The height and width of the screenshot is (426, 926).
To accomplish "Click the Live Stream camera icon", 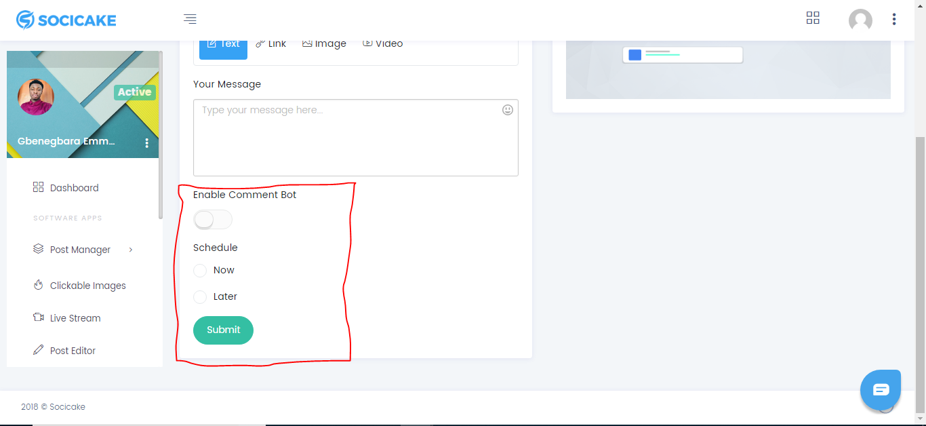I will pos(38,317).
